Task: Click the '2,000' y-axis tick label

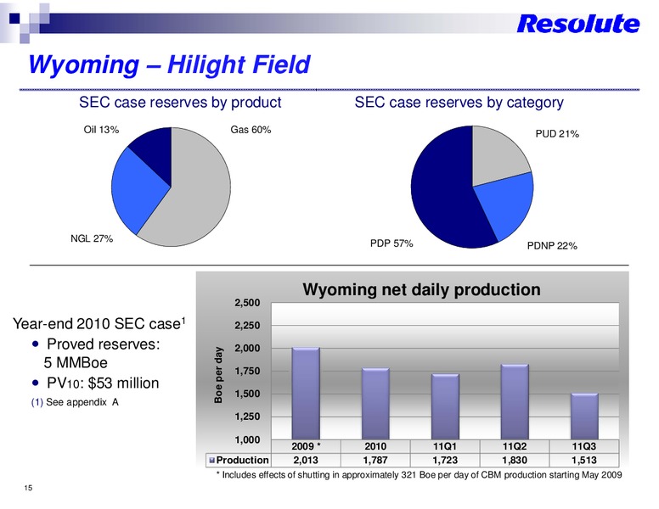Action: coord(247,349)
